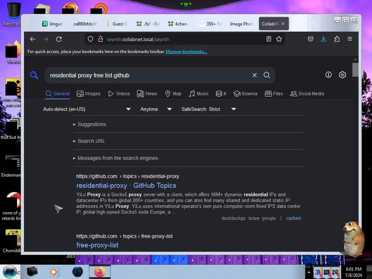This screenshot has height=279, width=372.
Task: Open cached version of first result
Action: tap(294, 218)
